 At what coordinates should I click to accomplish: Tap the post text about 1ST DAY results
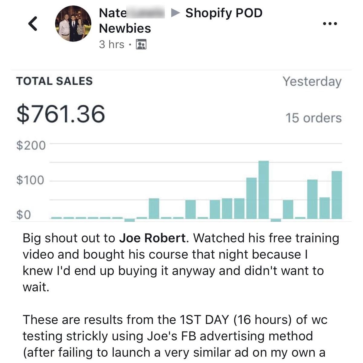[x=175, y=336]
